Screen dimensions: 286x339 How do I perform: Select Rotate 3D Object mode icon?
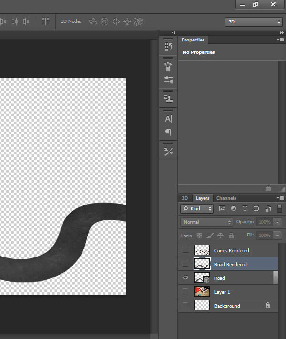(x=93, y=21)
